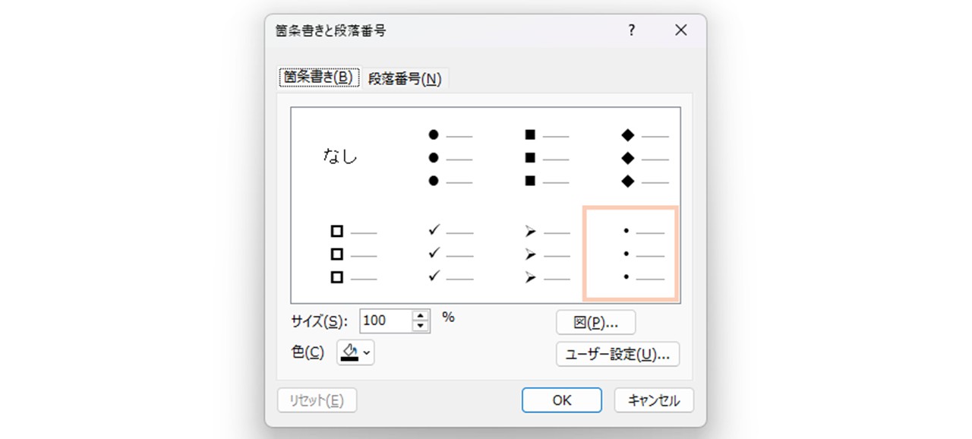Choose the filled round bullet style
The height and width of the screenshot is (439, 972).
pyautogui.click(x=450, y=158)
